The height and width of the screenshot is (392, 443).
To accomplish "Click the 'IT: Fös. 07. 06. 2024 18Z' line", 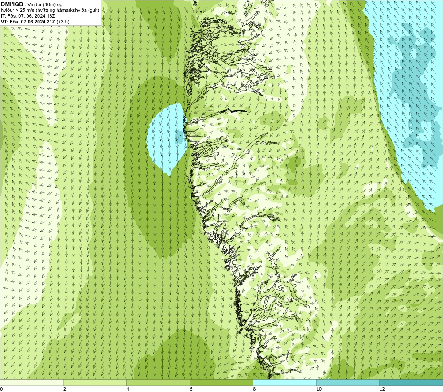I will click(27, 16).
